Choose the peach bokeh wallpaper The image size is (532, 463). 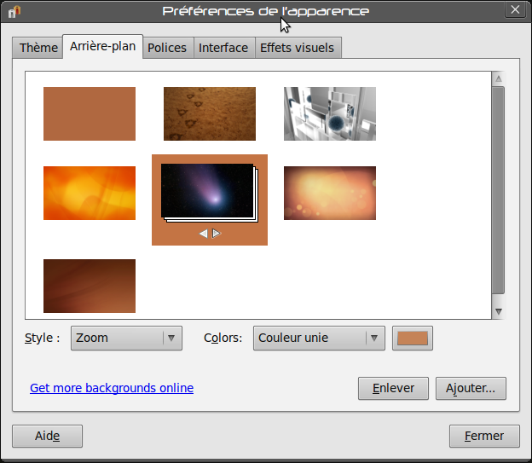click(330, 194)
